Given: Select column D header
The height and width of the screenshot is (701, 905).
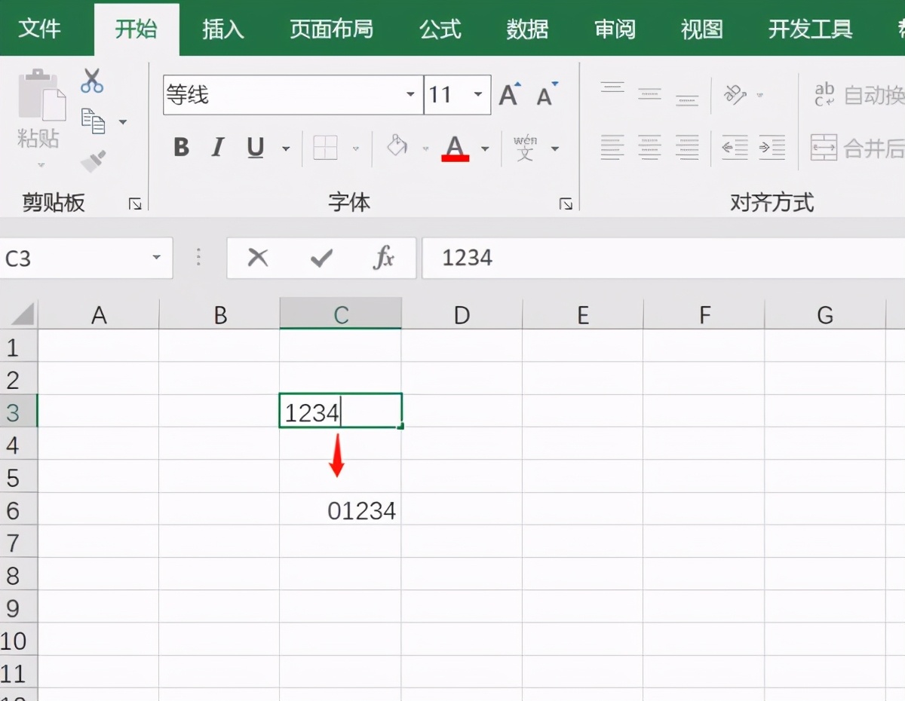Looking at the screenshot, I should [x=462, y=314].
